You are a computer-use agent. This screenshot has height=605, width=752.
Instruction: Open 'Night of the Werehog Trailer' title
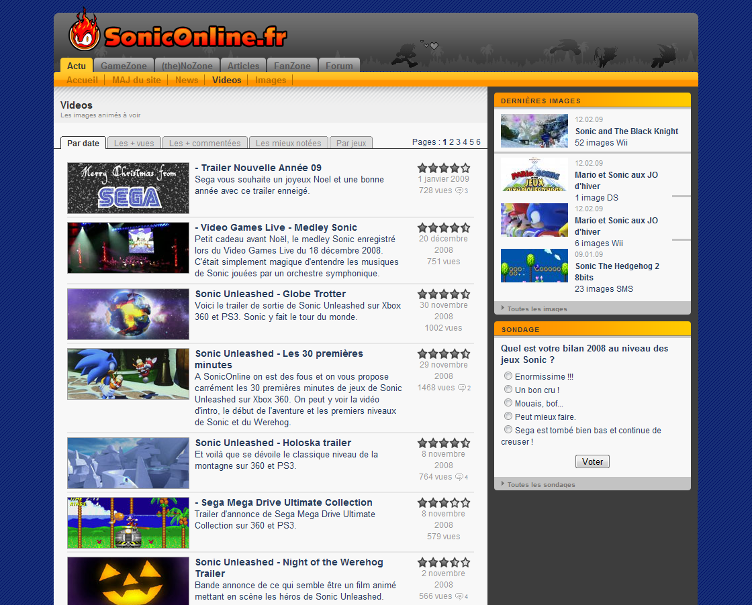289,567
